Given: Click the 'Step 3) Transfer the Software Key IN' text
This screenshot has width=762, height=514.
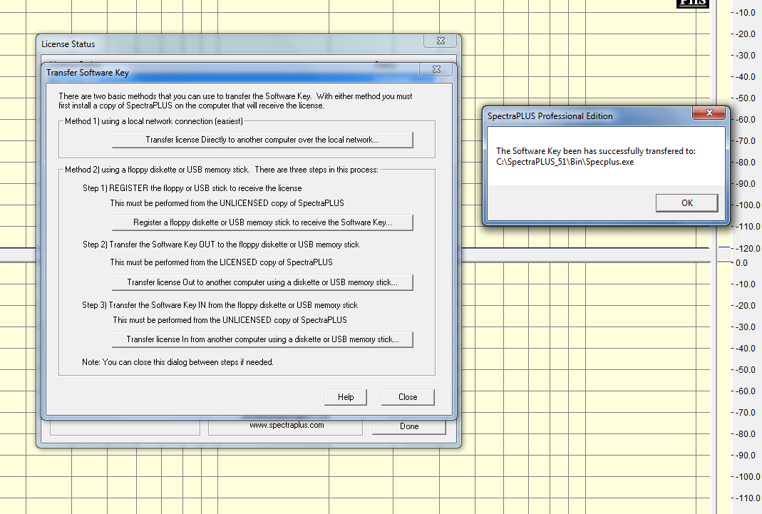Looking at the screenshot, I should click(220, 305).
